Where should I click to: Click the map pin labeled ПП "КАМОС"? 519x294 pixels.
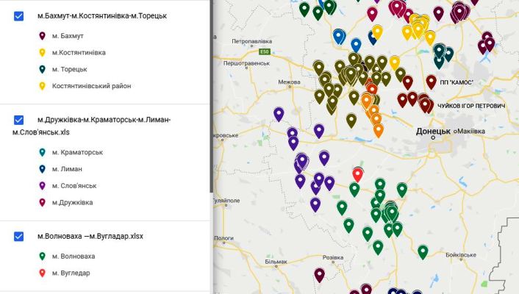[x=431, y=82]
